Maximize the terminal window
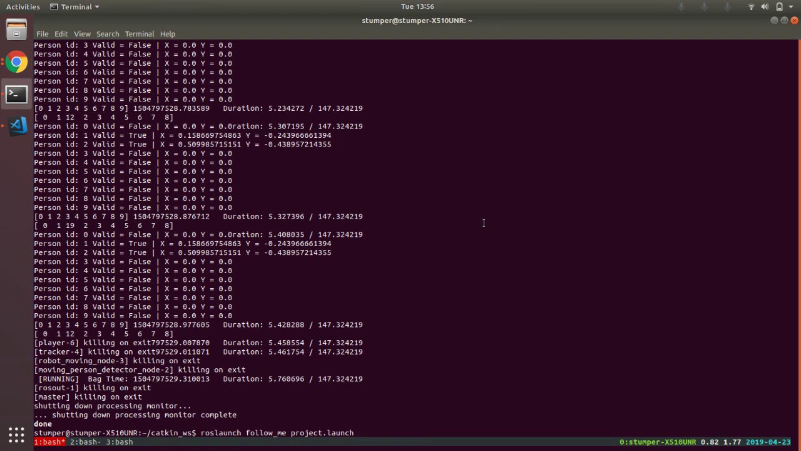Viewport: 801px width, 451px height. [x=784, y=21]
